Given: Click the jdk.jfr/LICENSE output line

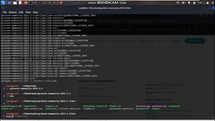Looking at the screenshot, I should (34, 33).
